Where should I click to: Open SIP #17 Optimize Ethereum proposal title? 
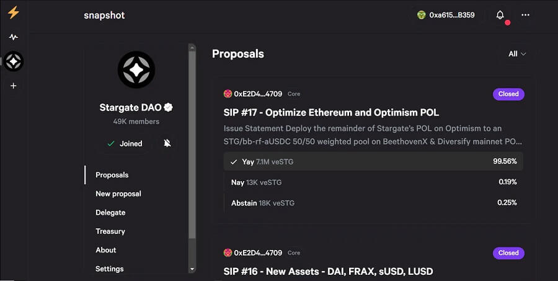(x=331, y=112)
